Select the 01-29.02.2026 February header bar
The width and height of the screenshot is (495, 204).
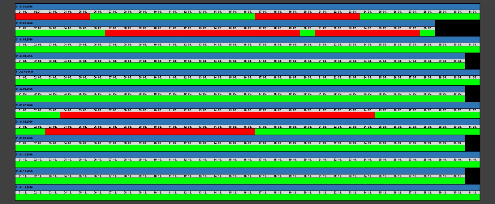[x=225, y=23]
